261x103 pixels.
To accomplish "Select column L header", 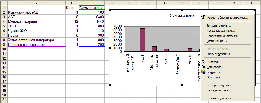I will coord(252,3).
